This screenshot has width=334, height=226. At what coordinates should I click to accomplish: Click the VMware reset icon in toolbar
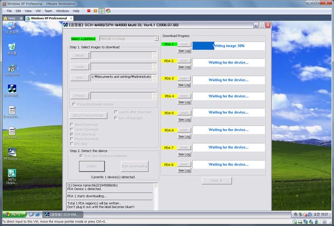pyautogui.click(x=108, y=11)
